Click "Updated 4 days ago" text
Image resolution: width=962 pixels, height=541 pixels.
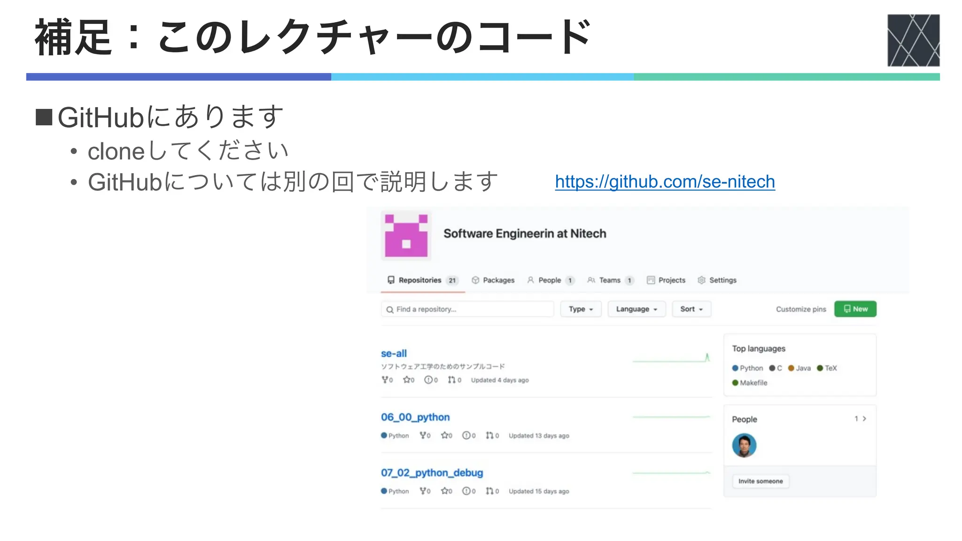click(x=500, y=380)
